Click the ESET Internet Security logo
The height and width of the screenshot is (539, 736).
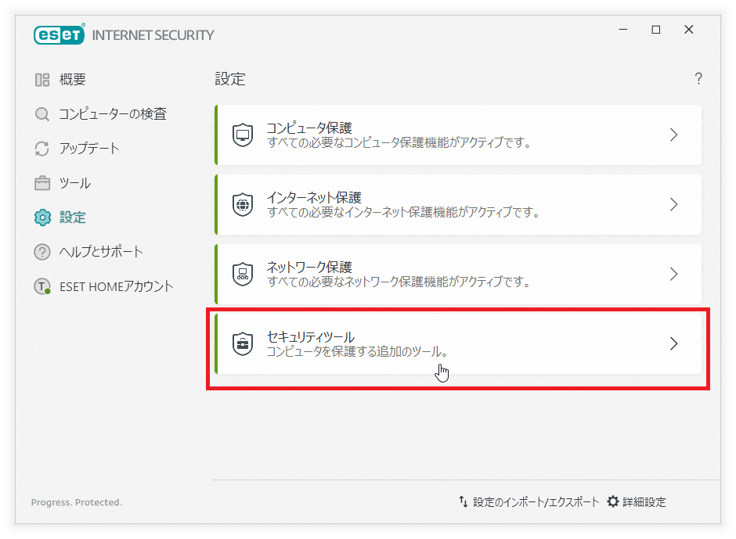pyautogui.click(x=124, y=35)
